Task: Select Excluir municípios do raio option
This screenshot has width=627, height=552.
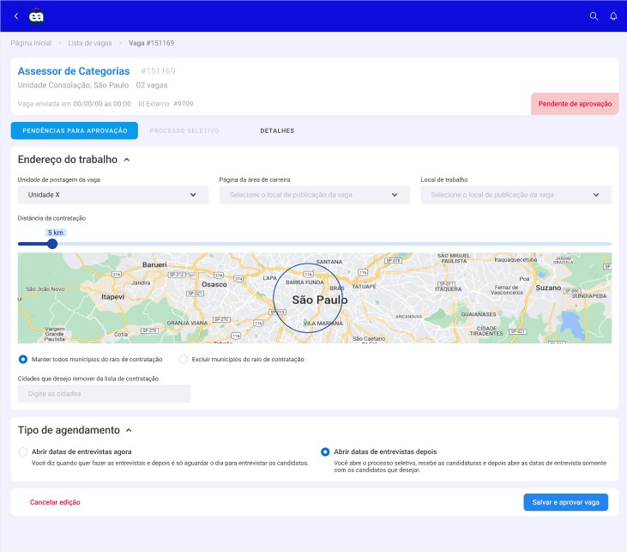Action: pyautogui.click(x=184, y=359)
